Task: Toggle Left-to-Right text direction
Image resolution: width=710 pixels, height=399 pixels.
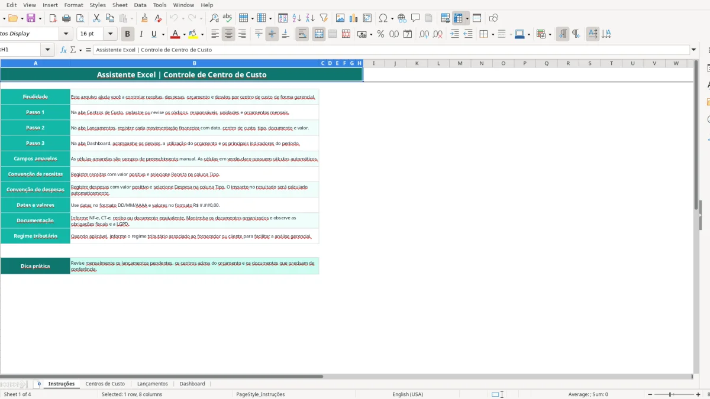Action: point(563,34)
